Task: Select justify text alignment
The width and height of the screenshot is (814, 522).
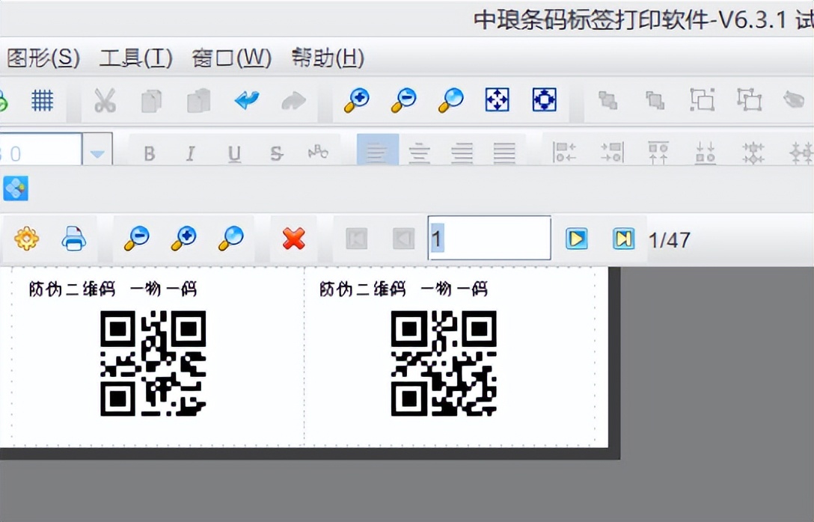Action: [504, 153]
